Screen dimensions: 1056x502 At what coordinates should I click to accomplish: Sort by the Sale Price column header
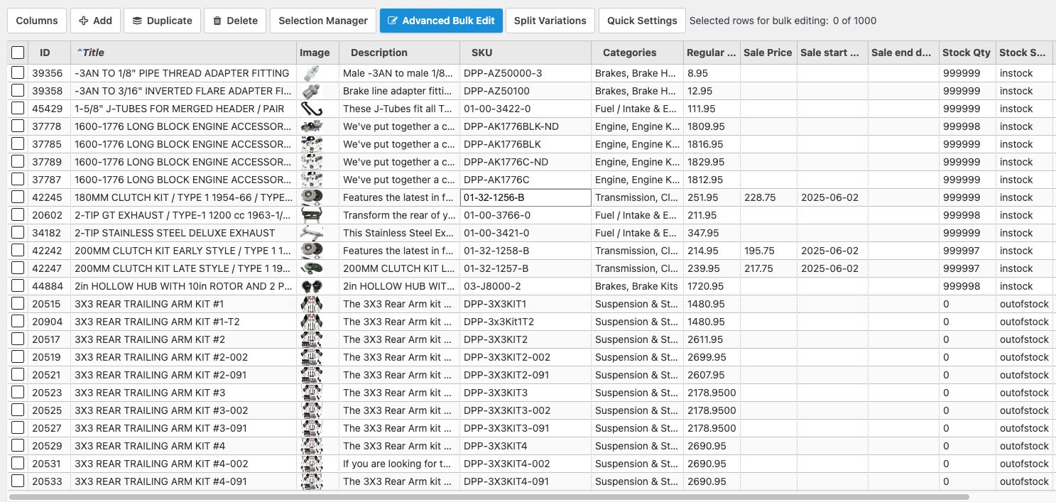coord(768,53)
